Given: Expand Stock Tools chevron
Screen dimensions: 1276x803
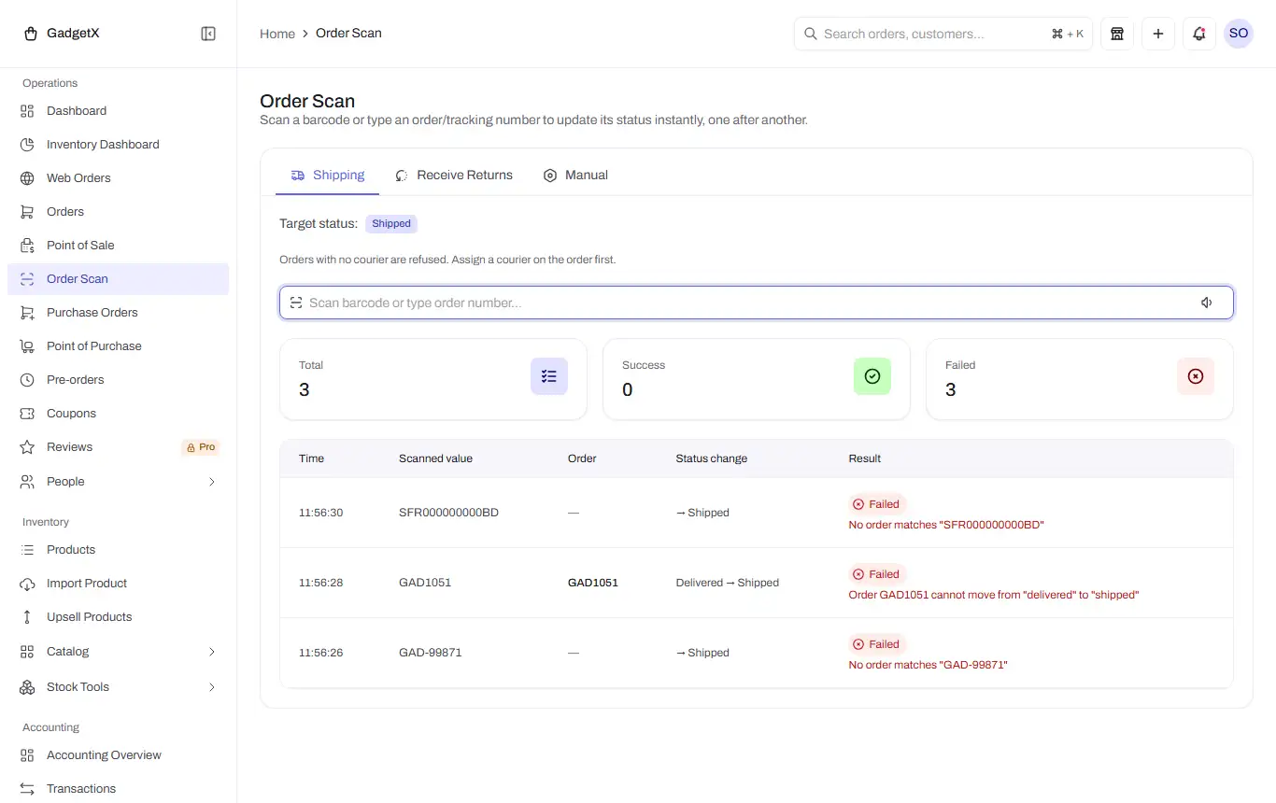Looking at the screenshot, I should pyautogui.click(x=212, y=687).
